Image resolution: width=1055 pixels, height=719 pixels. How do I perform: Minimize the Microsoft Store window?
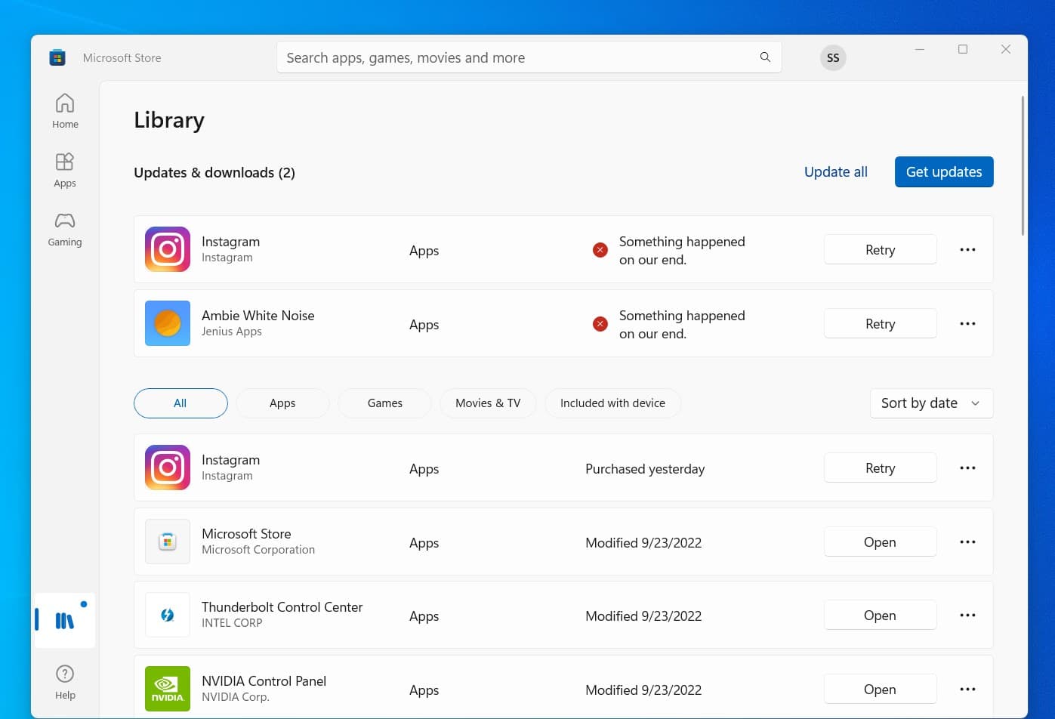point(920,49)
